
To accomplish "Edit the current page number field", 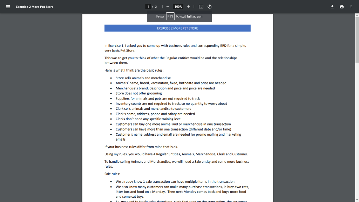I will pos(148,7).
